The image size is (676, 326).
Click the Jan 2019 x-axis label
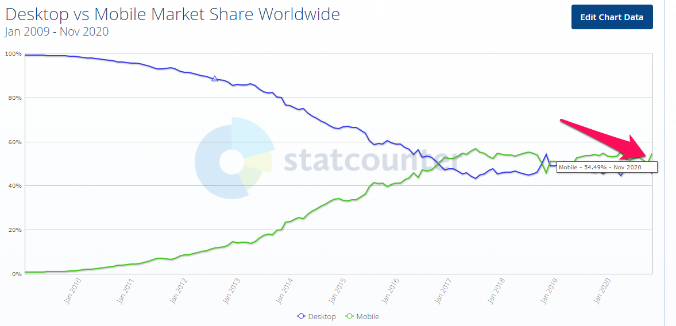548,290
